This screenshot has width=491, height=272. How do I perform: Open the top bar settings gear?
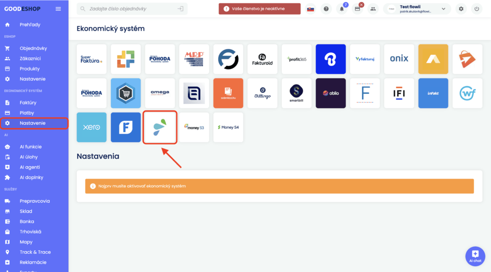[461, 9]
